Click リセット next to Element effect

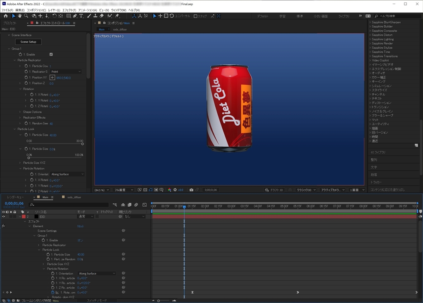[x=81, y=226]
